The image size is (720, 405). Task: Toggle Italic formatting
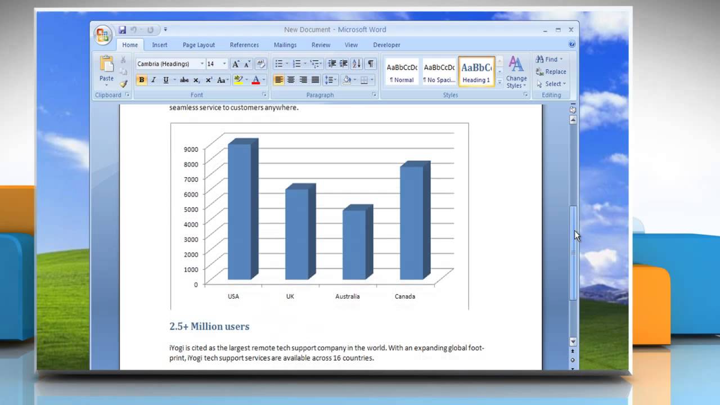[153, 80]
